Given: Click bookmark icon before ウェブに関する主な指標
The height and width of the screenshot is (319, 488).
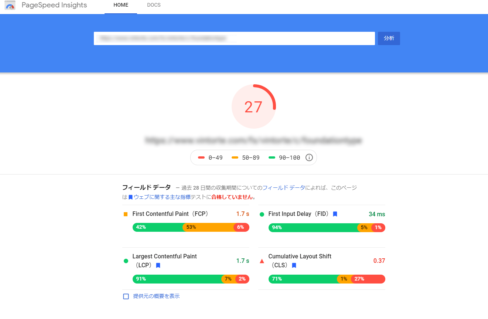Looking at the screenshot, I should tap(130, 197).
